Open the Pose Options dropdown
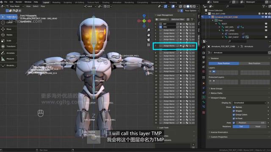The image size is (271, 152). 191,11
